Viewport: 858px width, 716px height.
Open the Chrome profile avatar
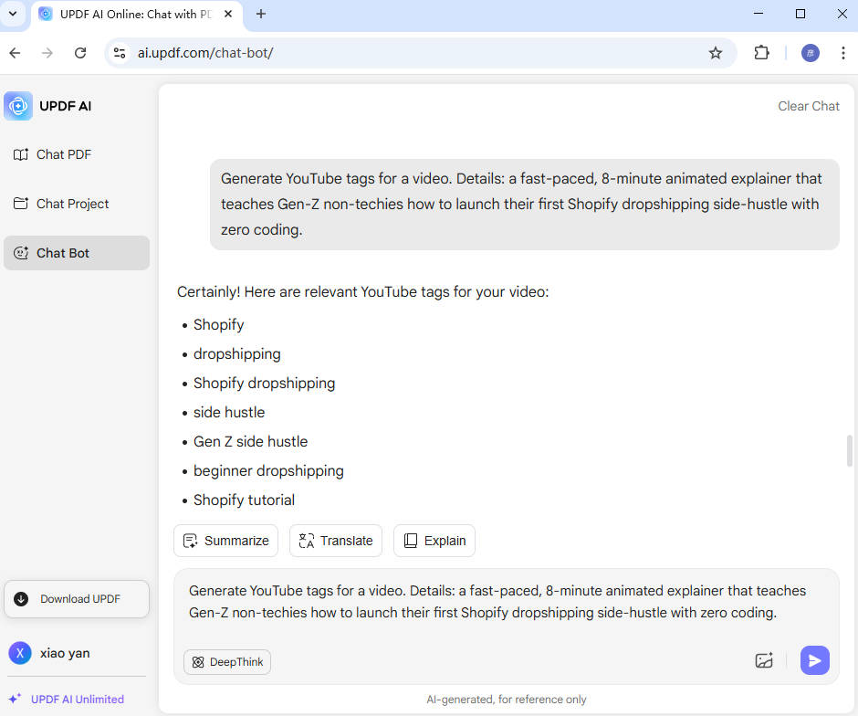811,53
